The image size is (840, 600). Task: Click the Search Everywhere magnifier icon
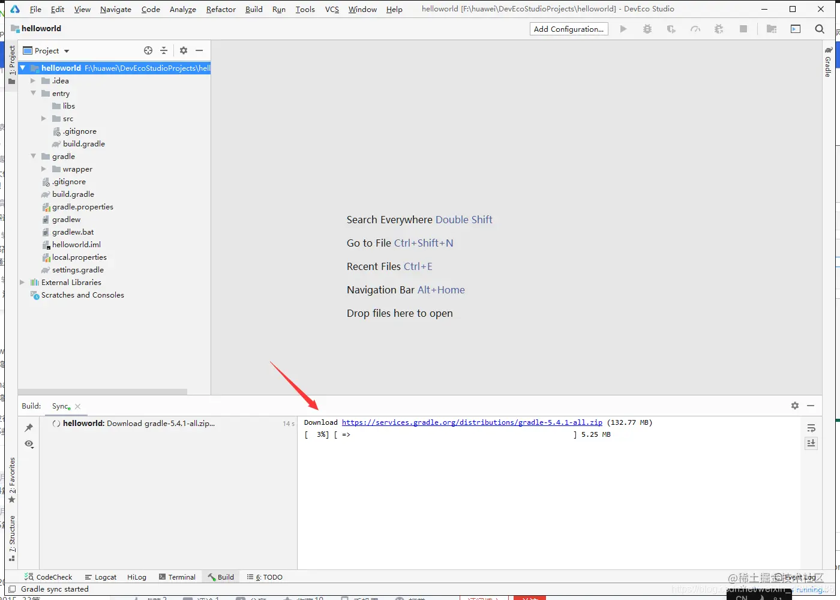click(x=820, y=29)
